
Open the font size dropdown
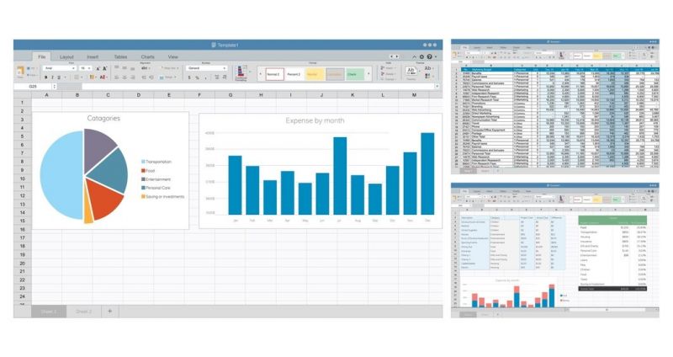click(x=87, y=67)
